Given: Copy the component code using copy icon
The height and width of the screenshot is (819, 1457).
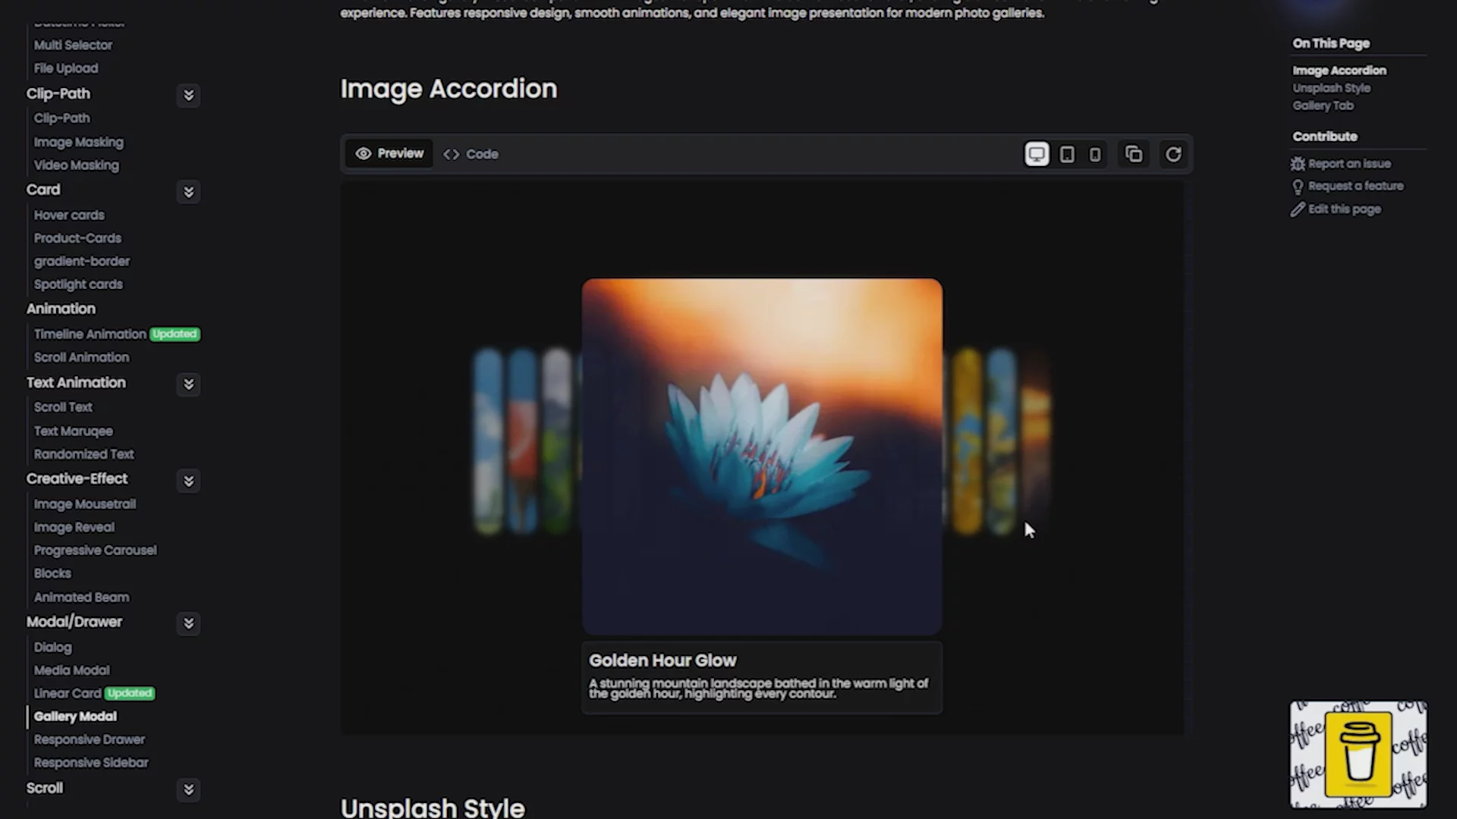Looking at the screenshot, I should 1134,154.
